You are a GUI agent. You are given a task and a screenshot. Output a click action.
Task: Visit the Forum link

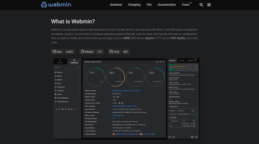(x=187, y=5)
